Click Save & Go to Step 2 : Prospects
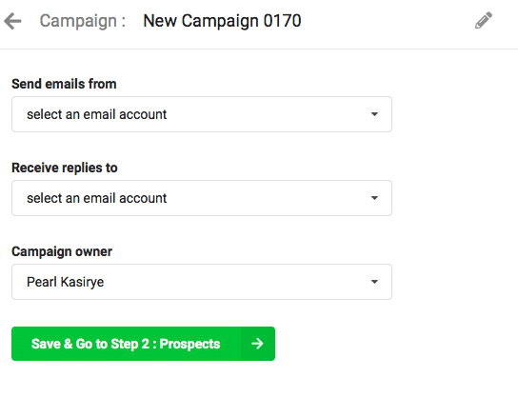The image size is (518, 397). (x=143, y=344)
